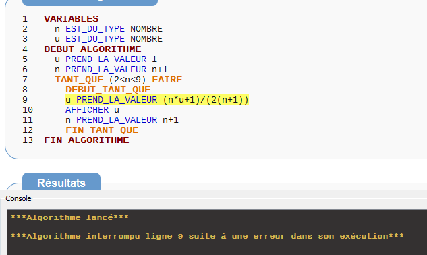Click the FIN_ALGORITHME line
The width and height of the screenshot is (427, 255).
tap(86, 140)
